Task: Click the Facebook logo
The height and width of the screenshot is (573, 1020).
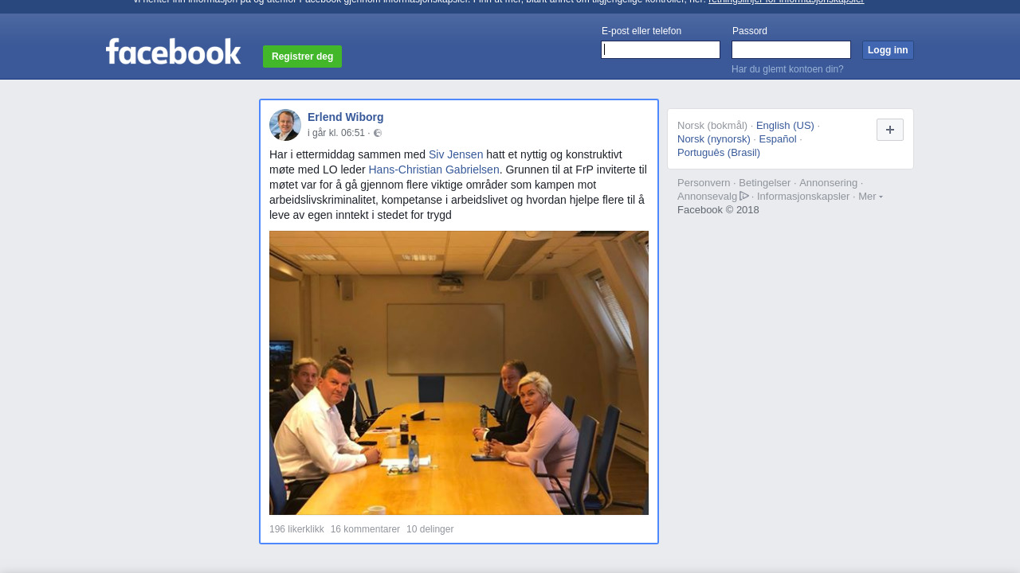Action: pos(173,52)
